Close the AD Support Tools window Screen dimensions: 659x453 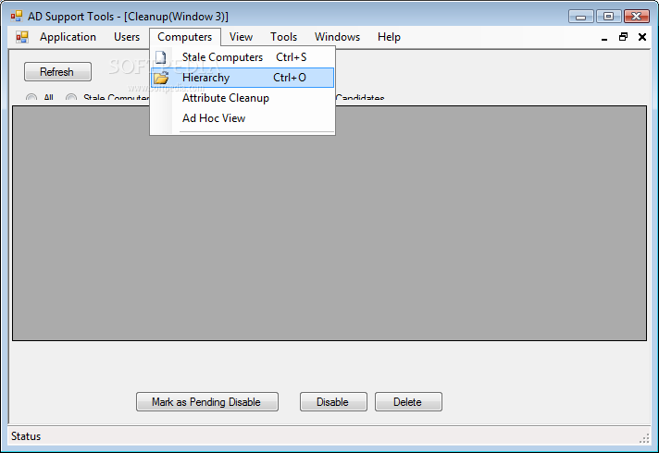pyautogui.click(x=636, y=17)
